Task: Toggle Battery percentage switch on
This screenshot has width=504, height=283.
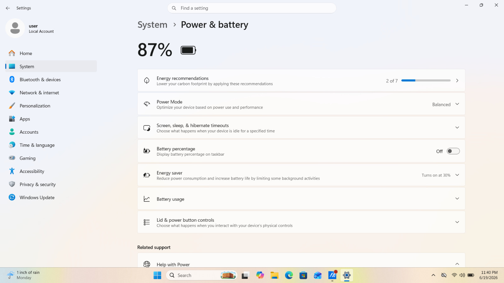Action: pyautogui.click(x=453, y=151)
